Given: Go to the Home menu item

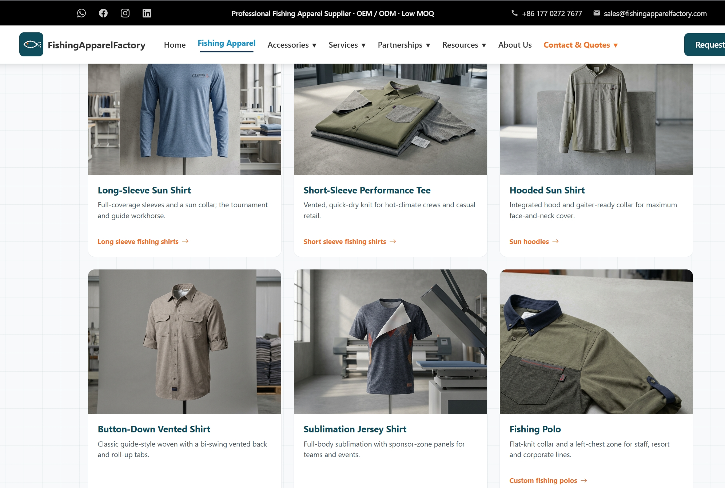Looking at the screenshot, I should coord(175,45).
